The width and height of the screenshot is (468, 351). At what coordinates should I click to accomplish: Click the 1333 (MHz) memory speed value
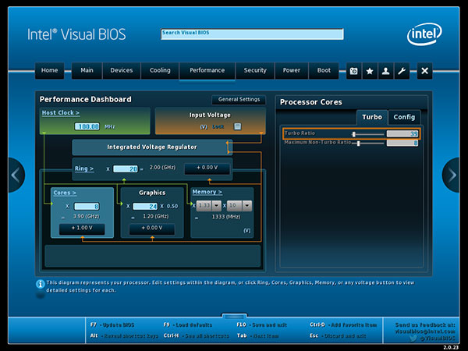226,217
